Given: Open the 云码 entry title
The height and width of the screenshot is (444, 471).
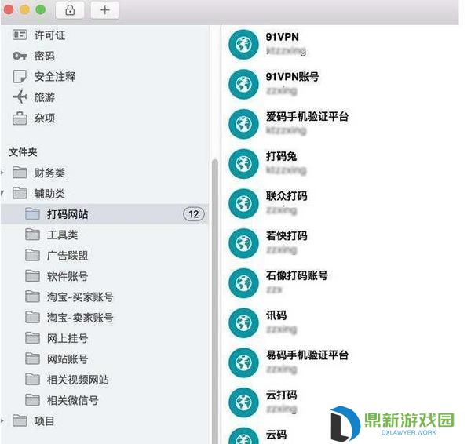Looking at the screenshot, I should click(x=276, y=435).
